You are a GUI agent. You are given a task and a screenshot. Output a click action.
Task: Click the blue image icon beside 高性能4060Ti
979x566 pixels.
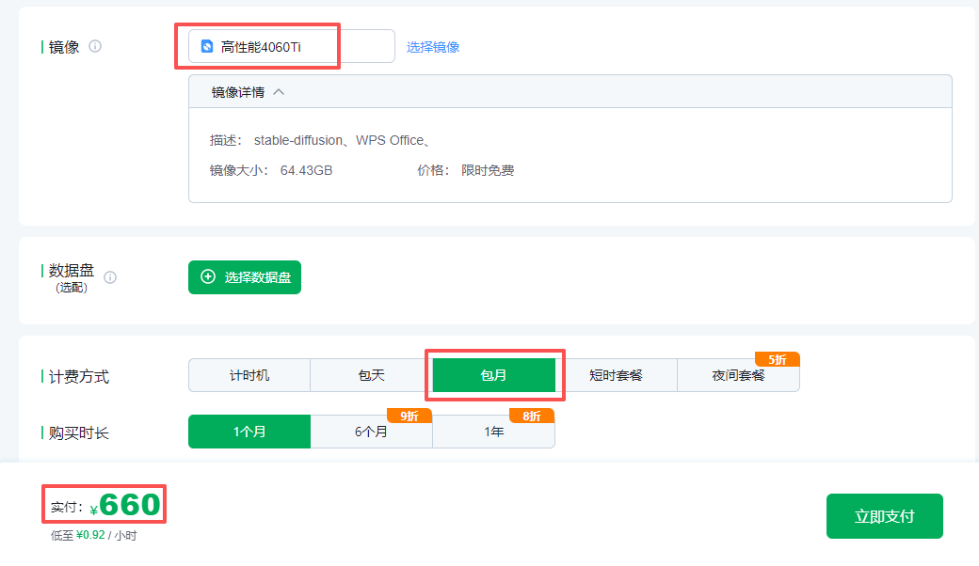coord(209,44)
